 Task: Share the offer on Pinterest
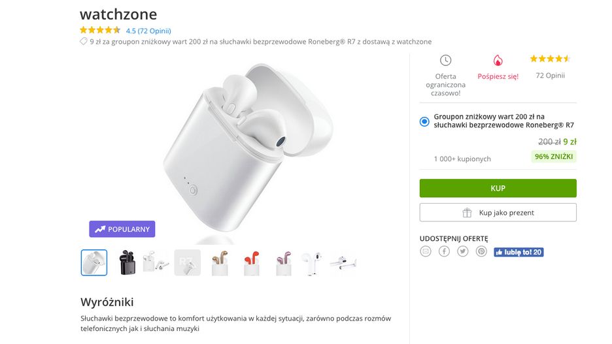pyautogui.click(x=481, y=251)
